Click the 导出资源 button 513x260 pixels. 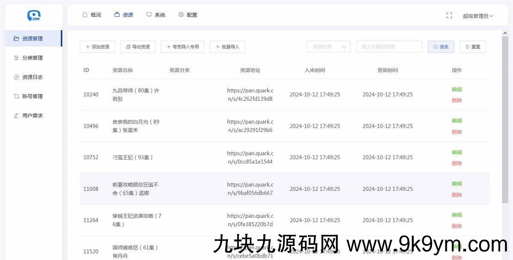[138, 47]
